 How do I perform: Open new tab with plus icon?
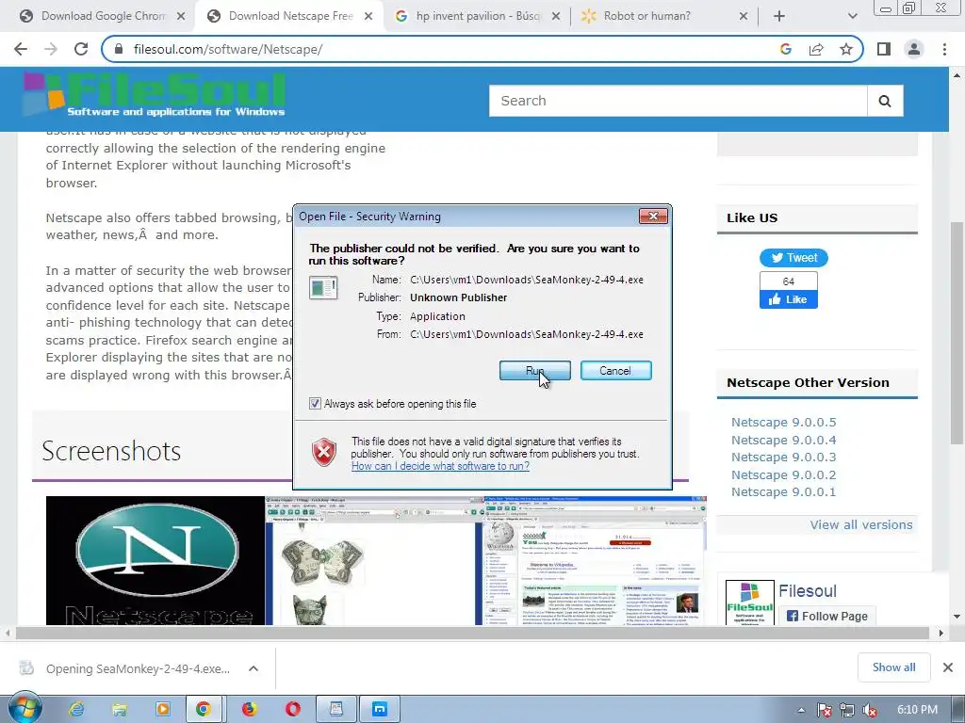point(779,16)
